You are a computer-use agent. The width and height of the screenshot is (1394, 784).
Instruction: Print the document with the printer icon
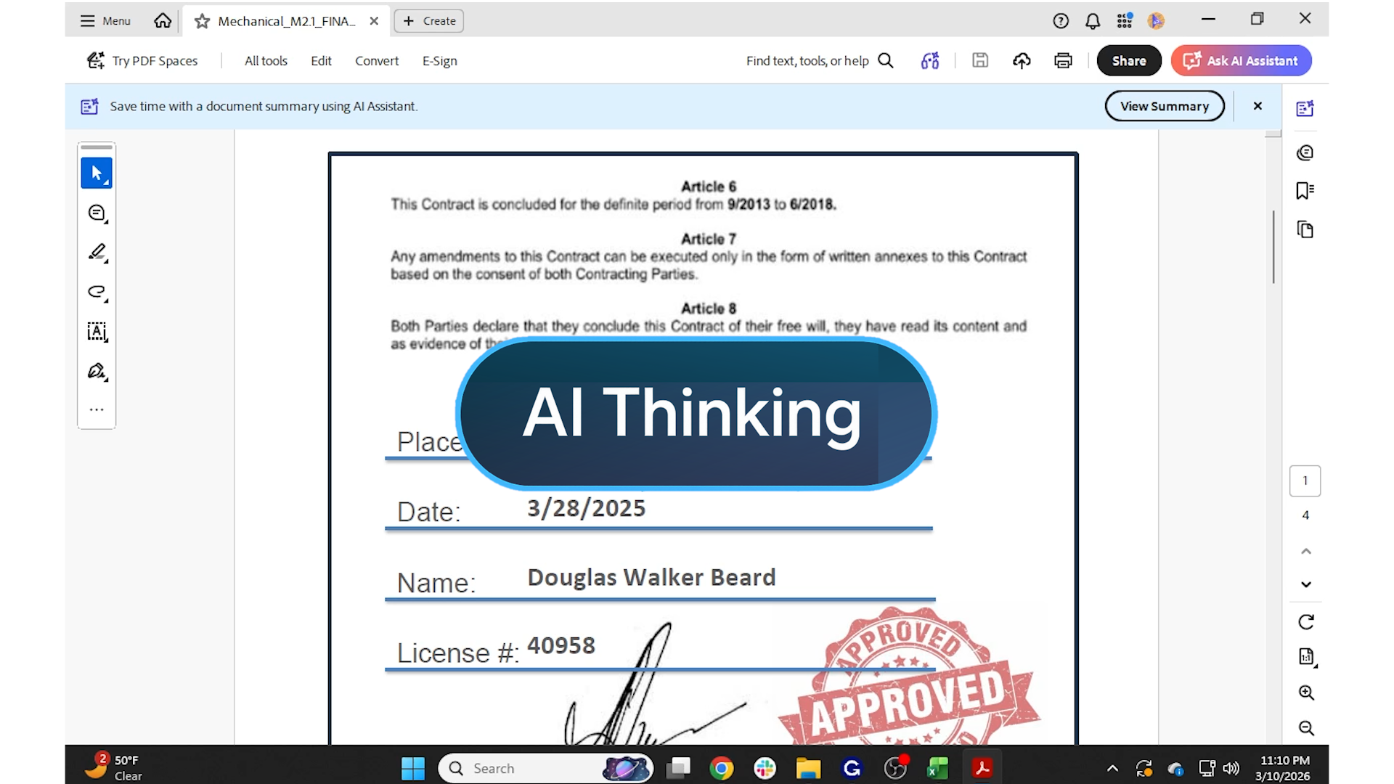(1063, 61)
